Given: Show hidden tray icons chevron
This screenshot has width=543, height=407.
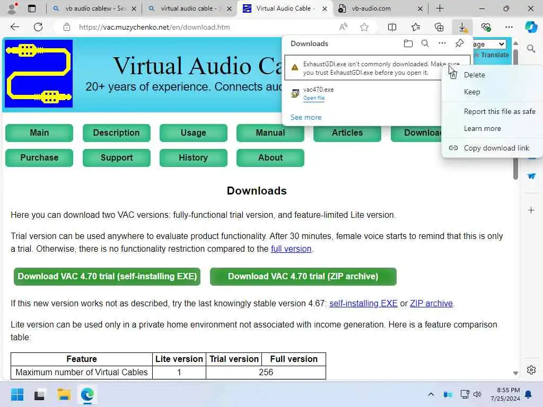Looking at the screenshot, I should [431, 394].
